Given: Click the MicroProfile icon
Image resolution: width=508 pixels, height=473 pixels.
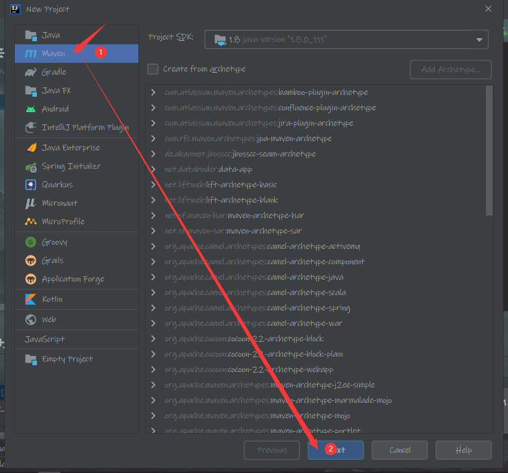Looking at the screenshot, I should (x=31, y=222).
